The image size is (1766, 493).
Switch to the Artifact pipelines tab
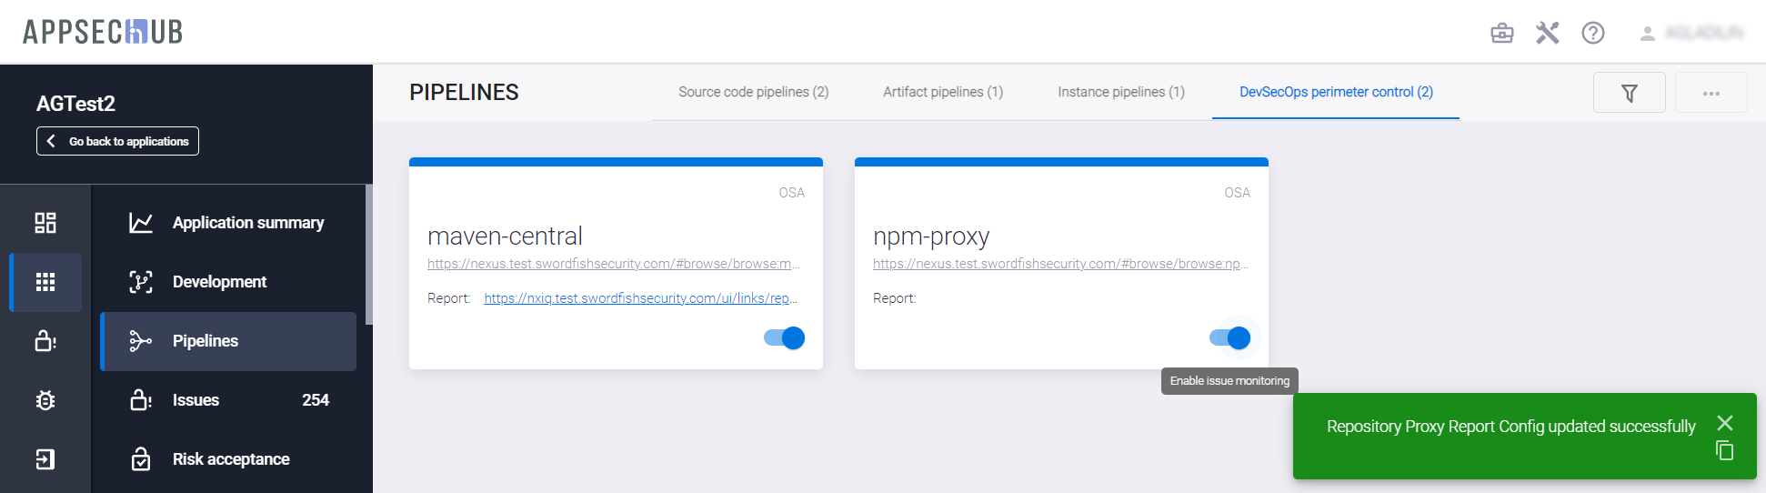(x=943, y=92)
